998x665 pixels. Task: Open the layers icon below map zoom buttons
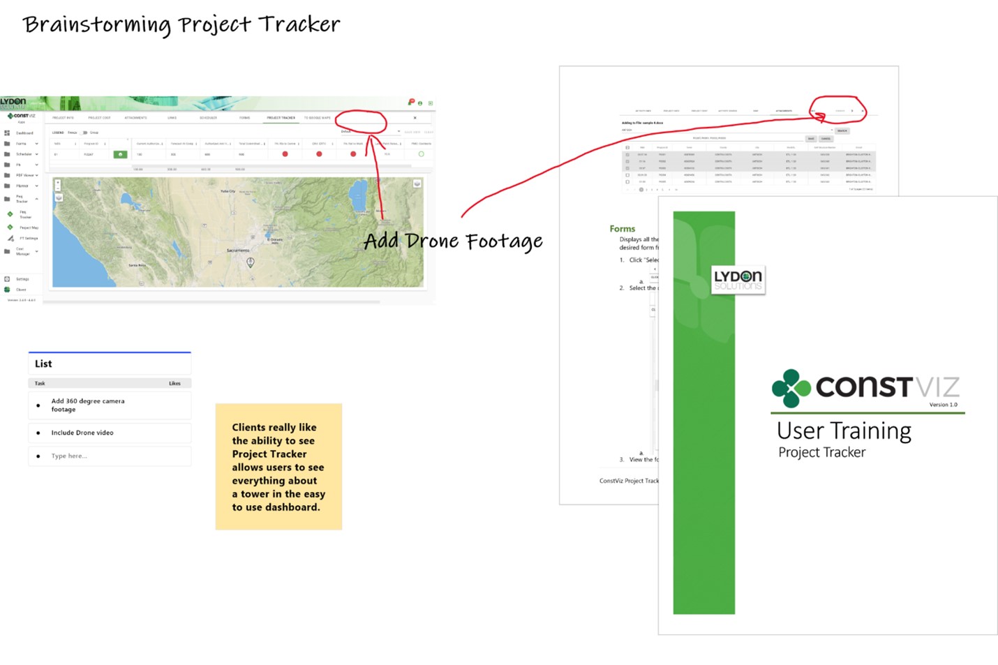pyautogui.click(x=59, y=197)
